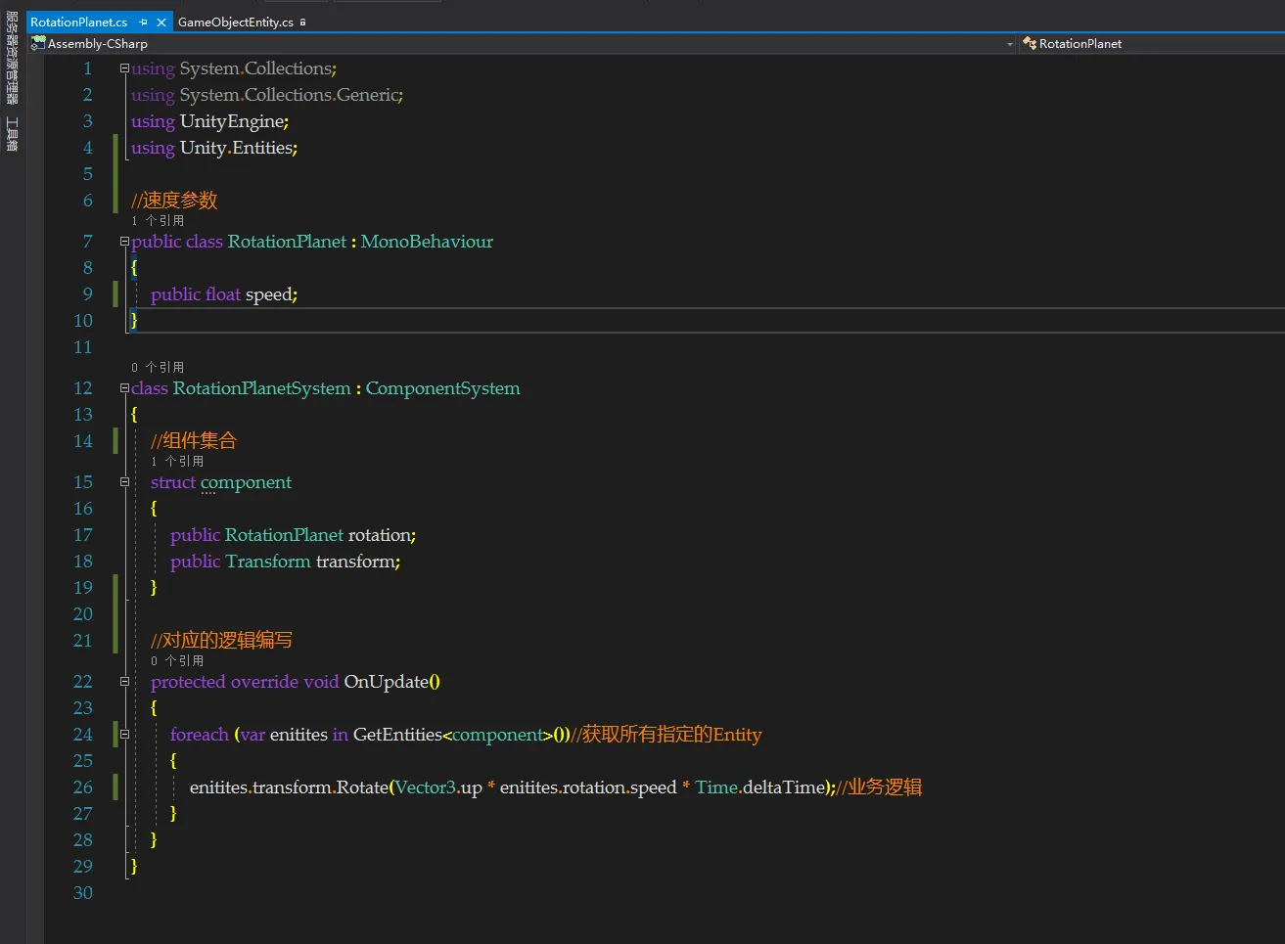The height and width of the screenshot is (944, 1285).
Task: Show references above RotationPlanetSystem class (0 个引用)
Action: (158, 368)
